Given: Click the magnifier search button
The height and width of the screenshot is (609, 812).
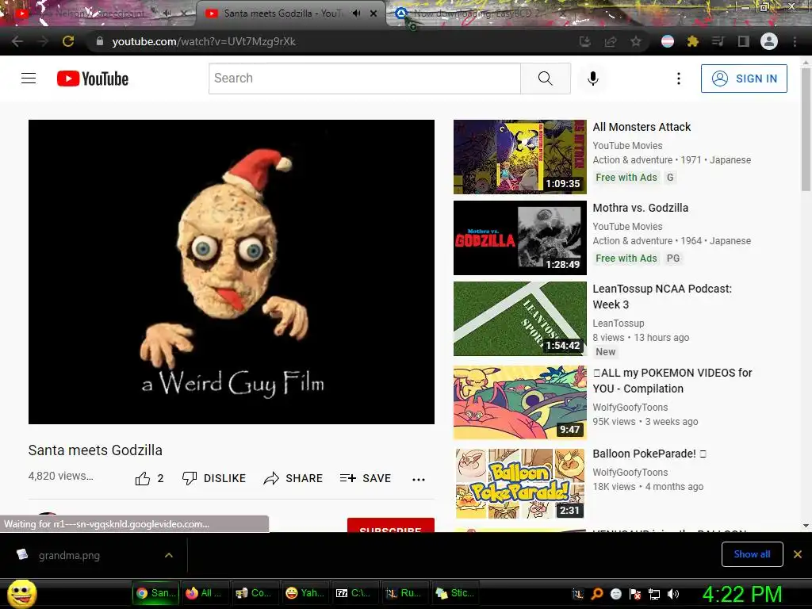Looking at the screenshot, I should pyautogui.click(x=546, y=79).
